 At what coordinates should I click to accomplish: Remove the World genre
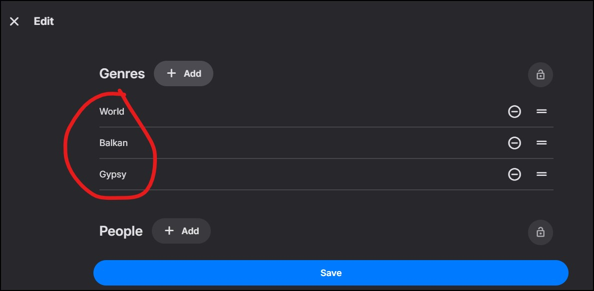pos(514,112)
